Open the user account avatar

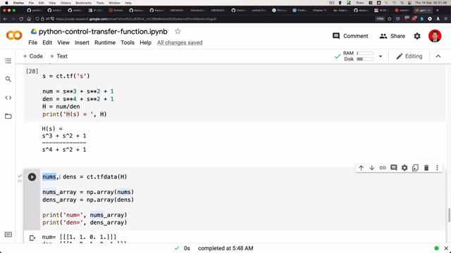tap(435, 36)
